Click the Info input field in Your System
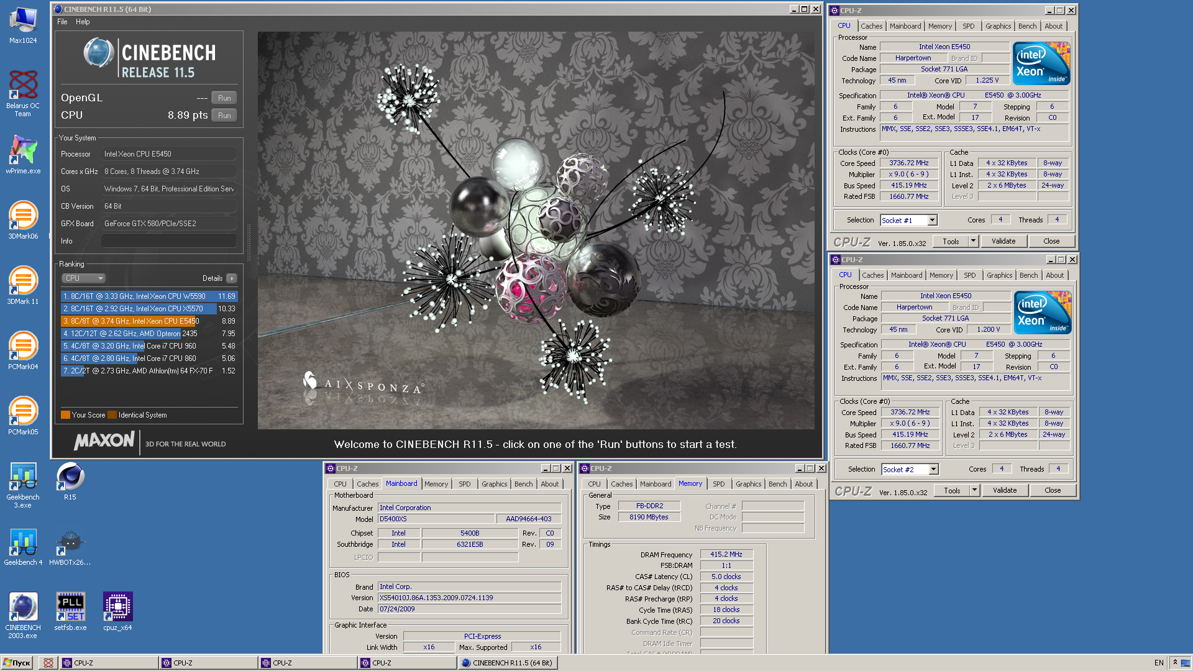Screen dimensions: 1193x671 [x=168, y=241]
